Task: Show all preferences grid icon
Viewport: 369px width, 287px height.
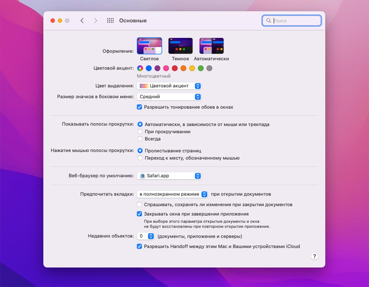Action: pyautogui.click(x=110, y=21)
